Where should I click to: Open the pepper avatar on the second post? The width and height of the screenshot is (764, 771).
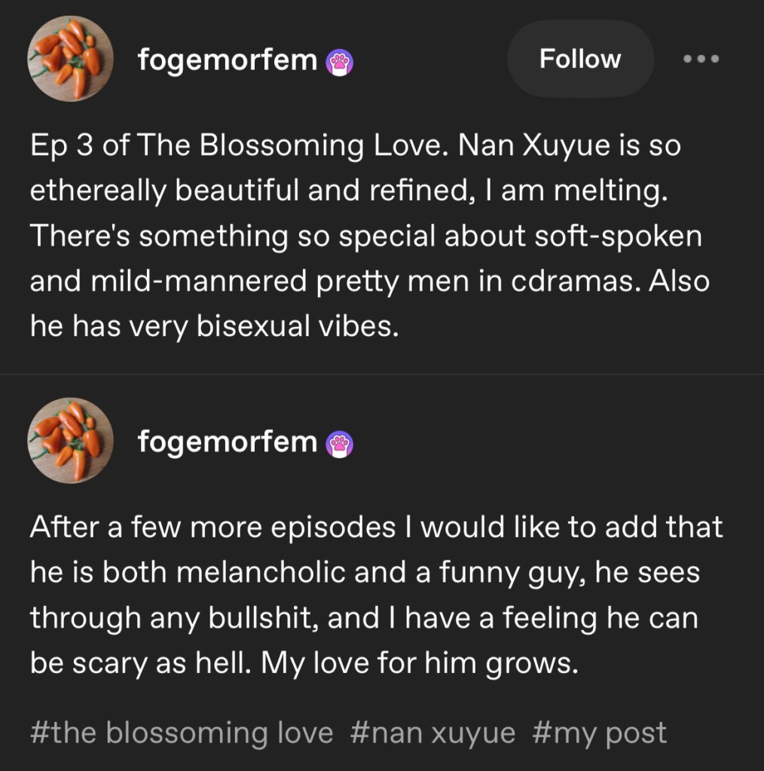(x=71, y=441)
